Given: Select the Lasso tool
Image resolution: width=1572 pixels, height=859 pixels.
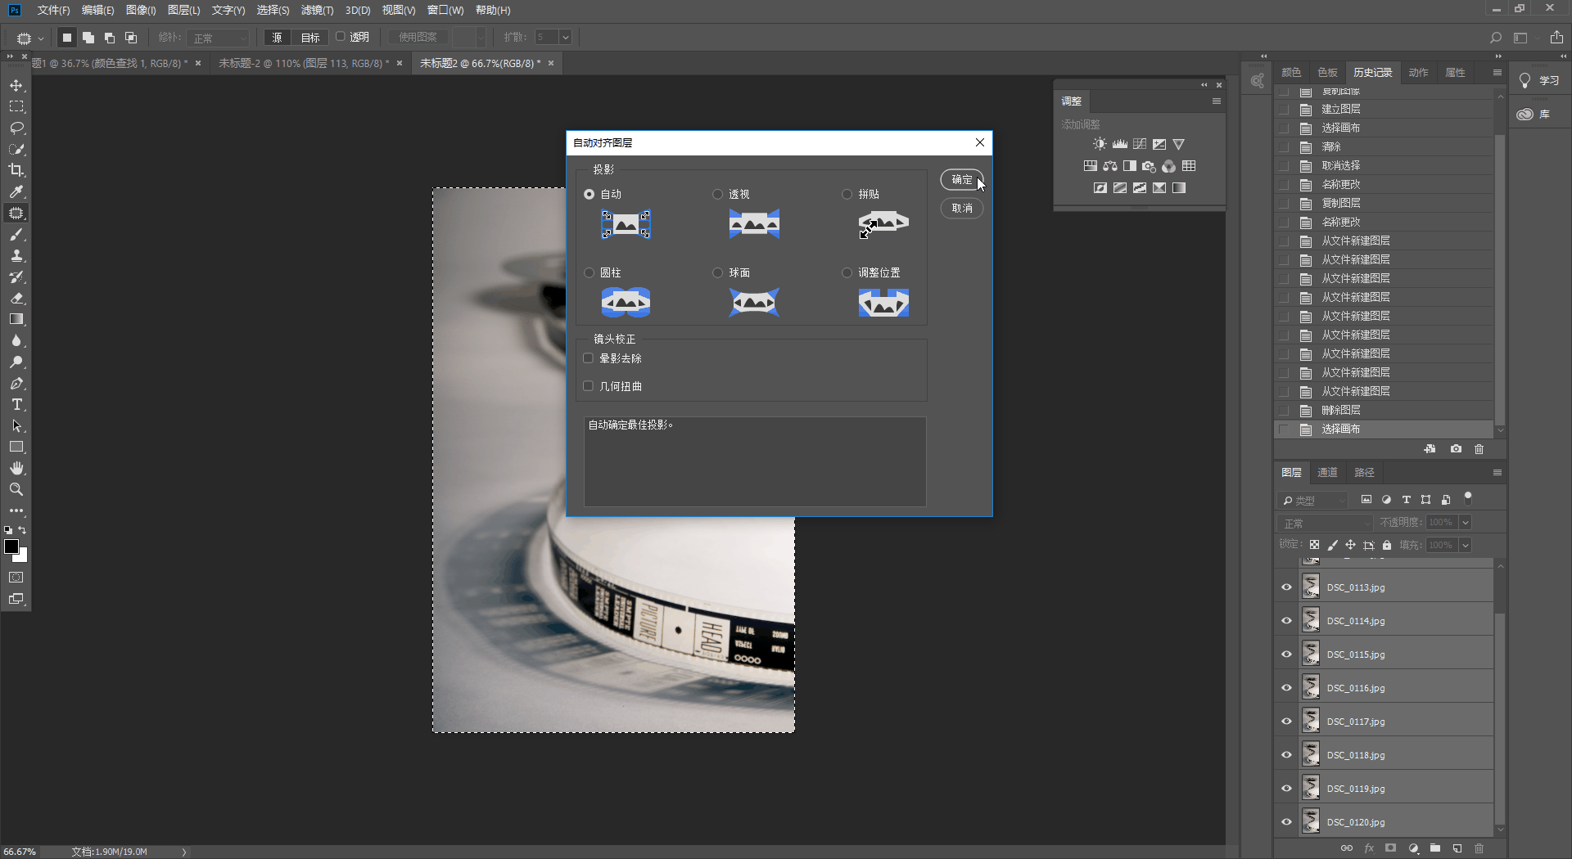Looking at the screenshot, I should coord(16,128).
